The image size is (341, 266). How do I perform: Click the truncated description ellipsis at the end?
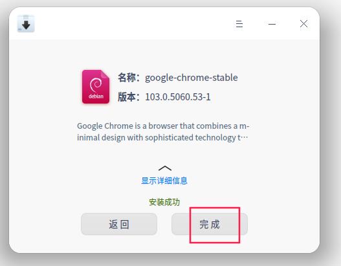[x=244, y=138]
